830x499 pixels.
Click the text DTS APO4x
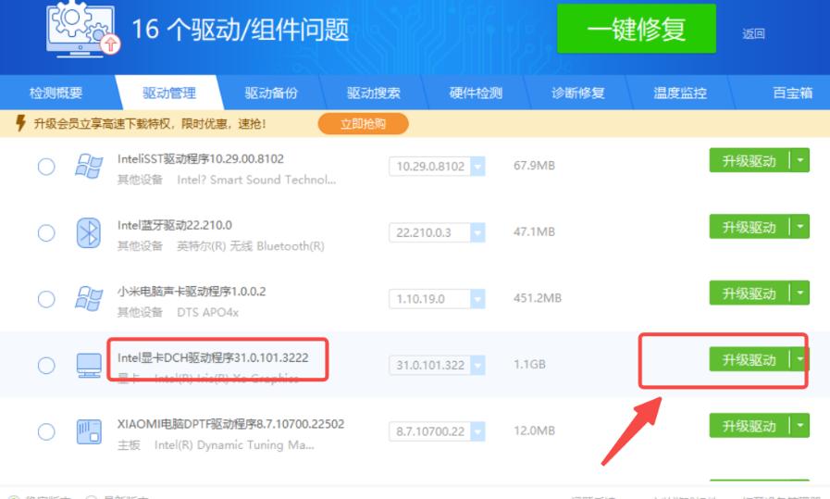(x=207, y=313)
